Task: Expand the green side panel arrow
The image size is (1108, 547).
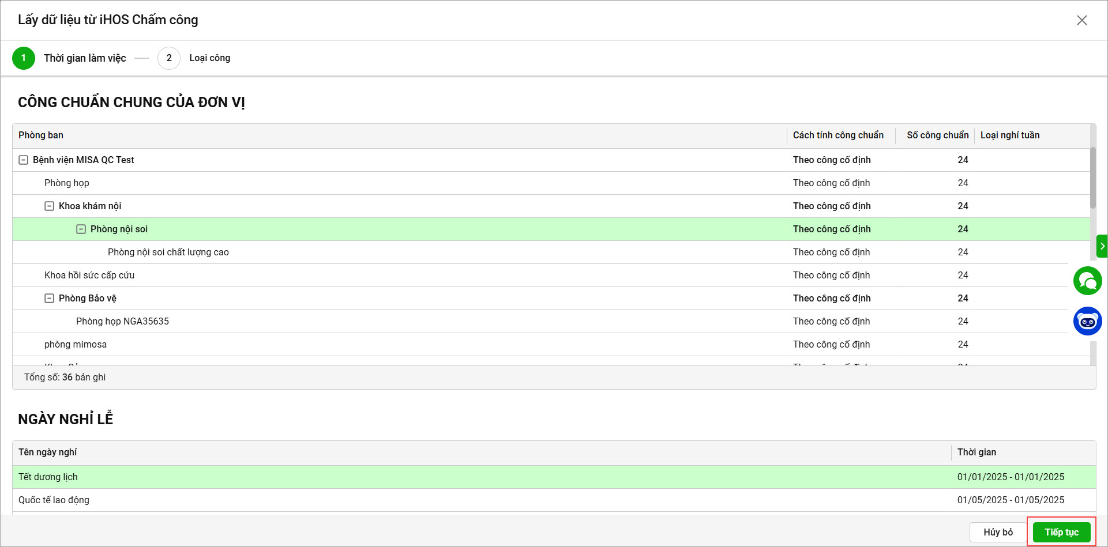Action: click(1102, 246)
